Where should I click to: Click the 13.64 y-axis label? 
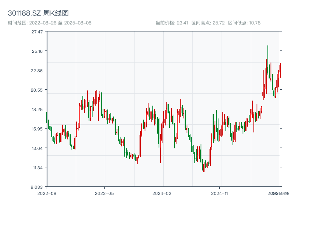click(x=37, y=148)
